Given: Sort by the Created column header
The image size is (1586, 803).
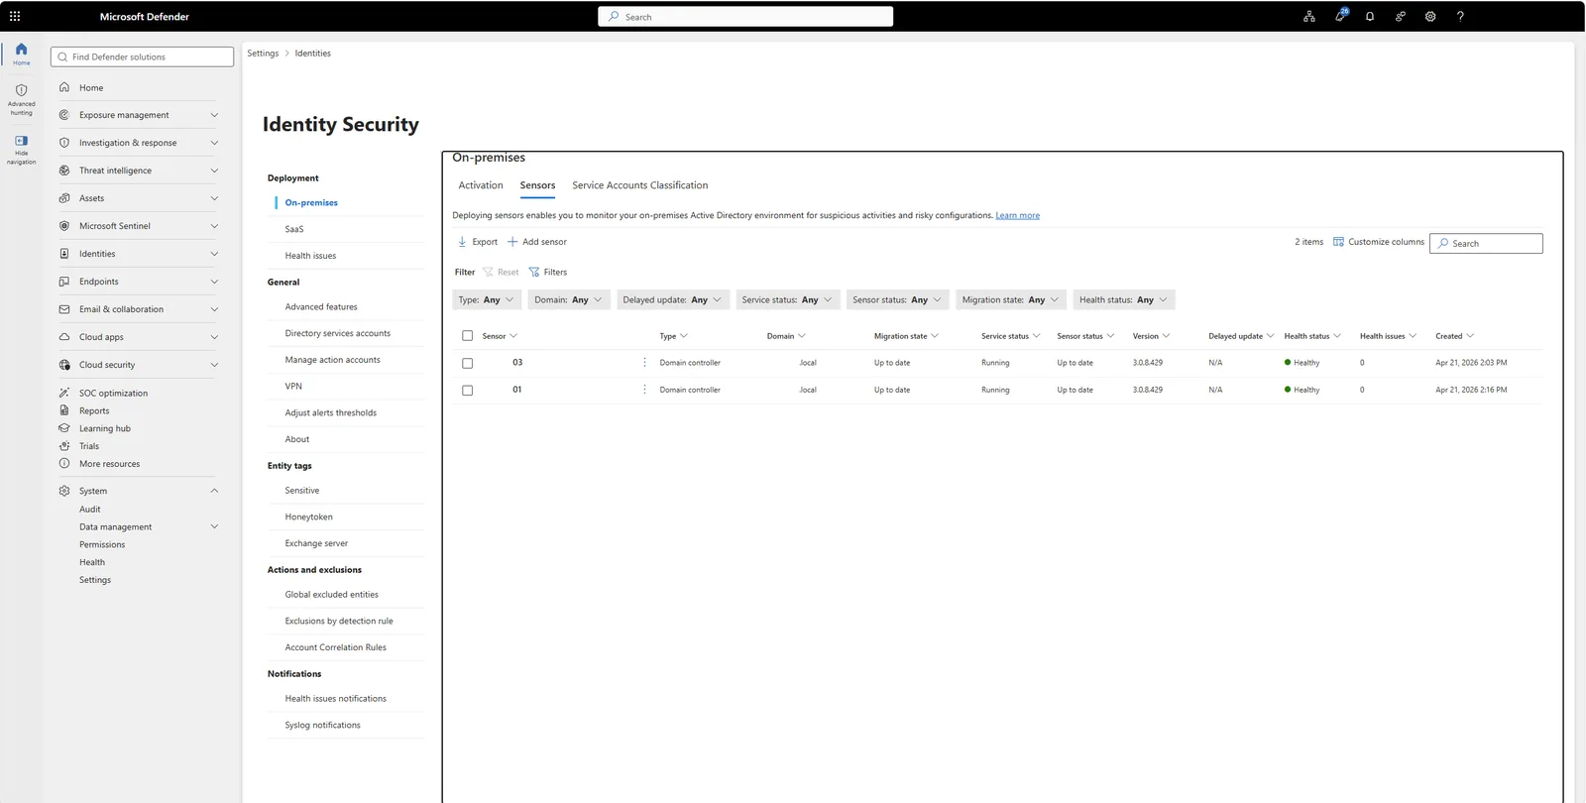Looking at the screenshot, I should click(x=1454, y=336).
